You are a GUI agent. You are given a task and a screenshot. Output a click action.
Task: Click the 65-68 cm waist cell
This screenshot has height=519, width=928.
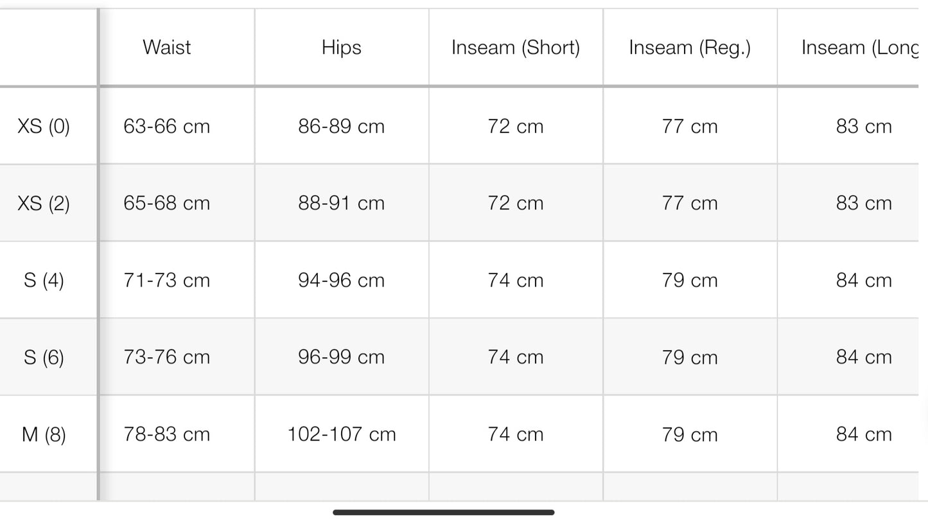pos(167,203)
